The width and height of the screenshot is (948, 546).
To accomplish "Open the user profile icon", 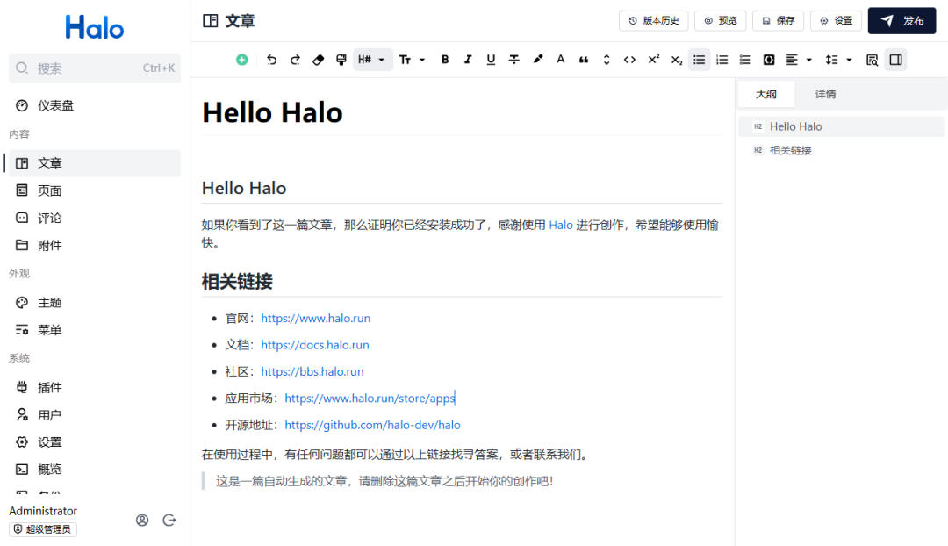I will click(142, 520).
